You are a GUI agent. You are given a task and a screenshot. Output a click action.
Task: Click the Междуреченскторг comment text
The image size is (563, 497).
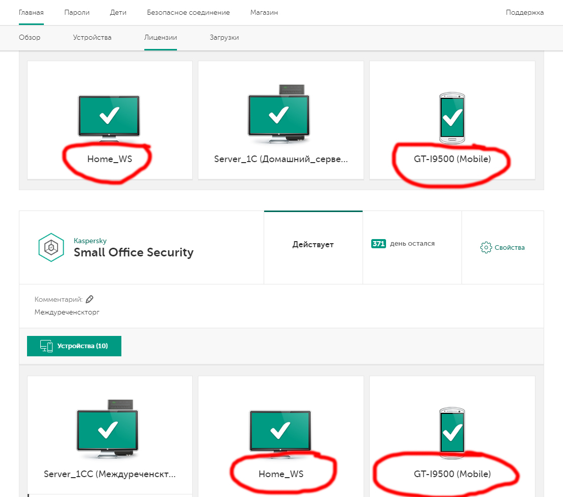tap(67, 312)
